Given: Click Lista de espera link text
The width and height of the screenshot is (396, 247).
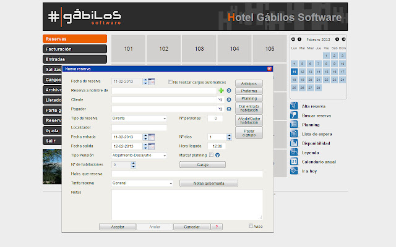Looking at the screenshot, I should pos(317,134).
